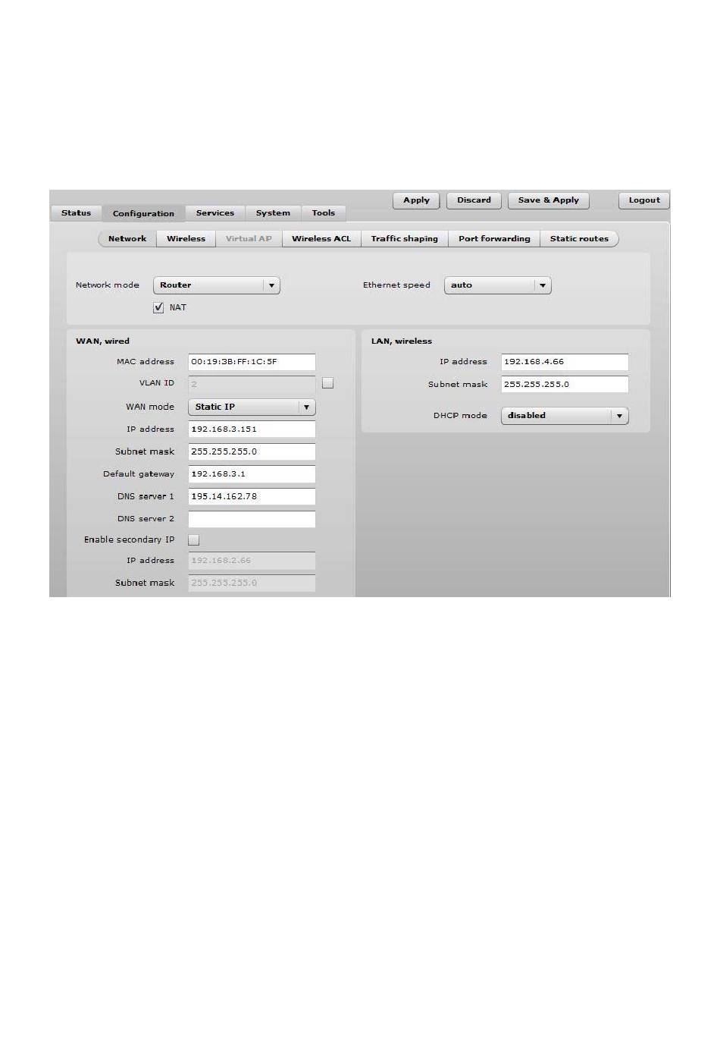Open the Wireless sub-tab

186,238
